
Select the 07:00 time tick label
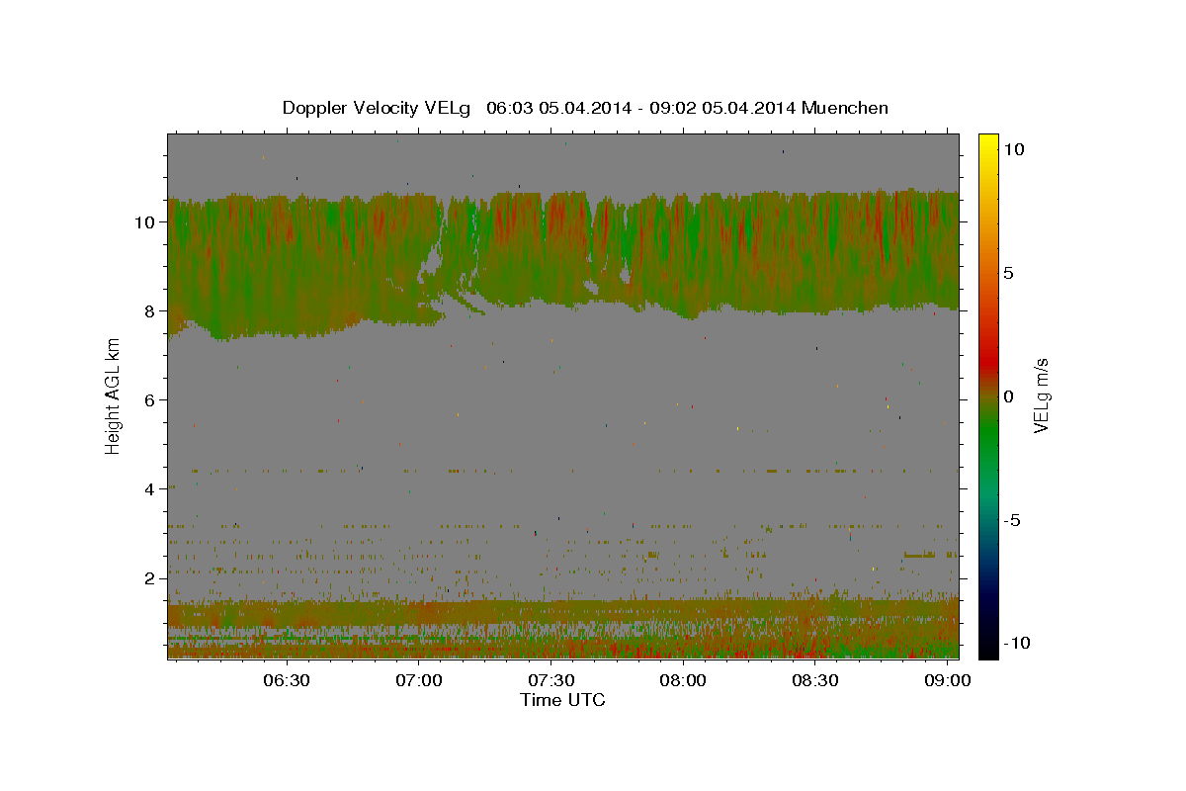coord(419,681)
